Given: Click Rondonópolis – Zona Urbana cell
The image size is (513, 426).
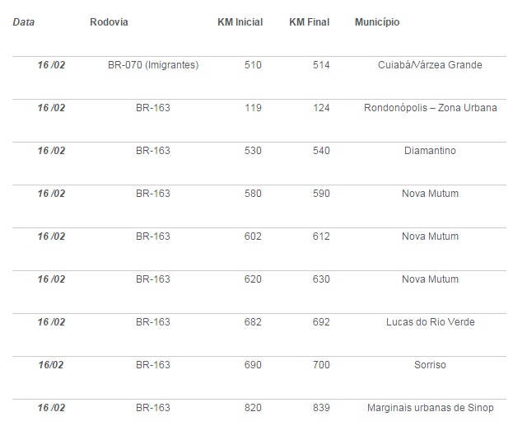Looking at the screenshot, I should pos(430,108).
